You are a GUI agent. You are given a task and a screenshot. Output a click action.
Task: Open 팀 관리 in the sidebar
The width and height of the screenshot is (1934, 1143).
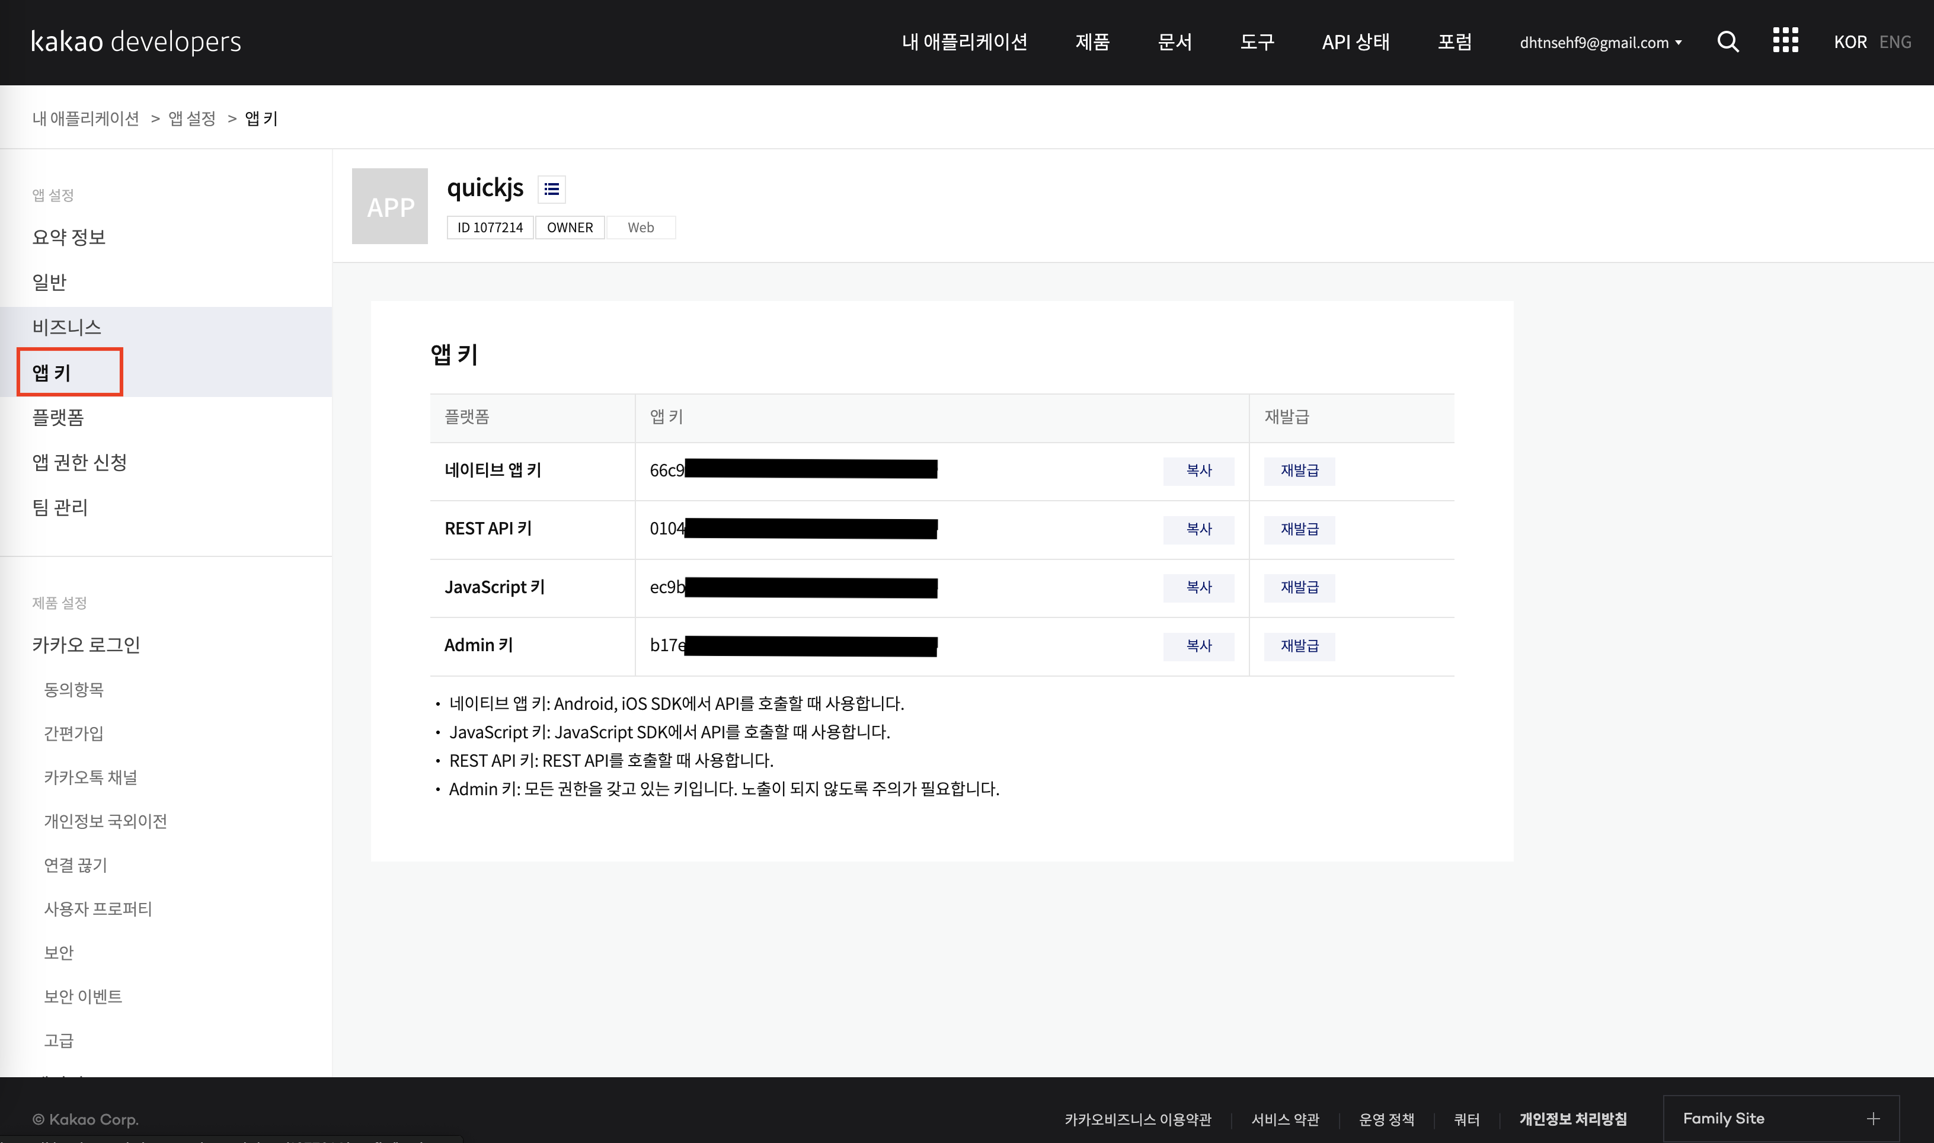(x=59, y=507)
